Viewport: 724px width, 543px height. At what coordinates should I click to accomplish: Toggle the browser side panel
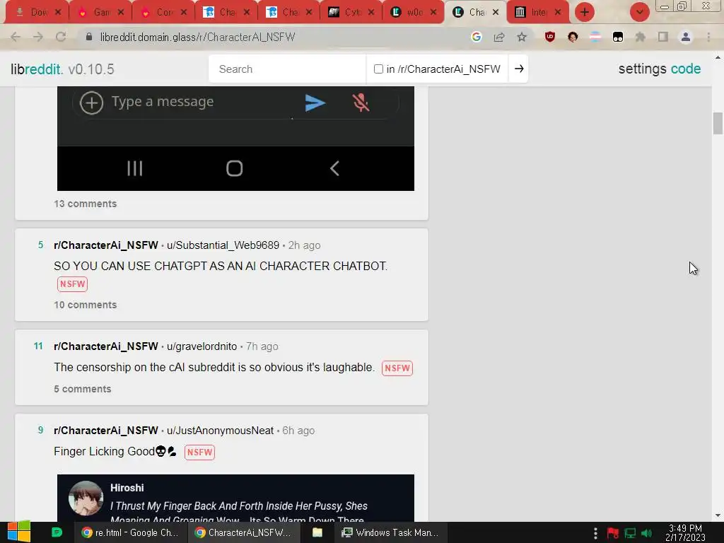pos(663,37)
